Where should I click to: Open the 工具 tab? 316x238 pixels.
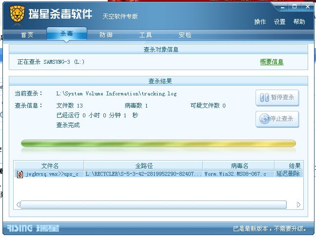[145, 35]
